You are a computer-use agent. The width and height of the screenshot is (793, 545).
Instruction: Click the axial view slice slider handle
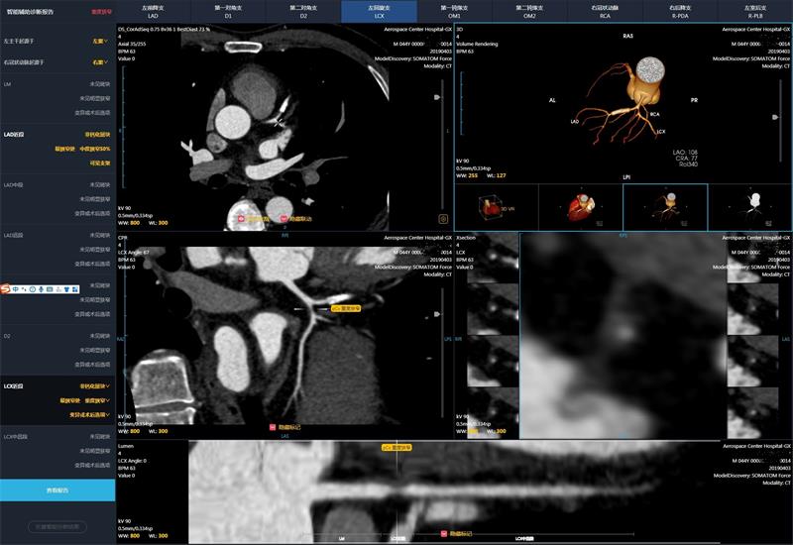tap(437, 97)
